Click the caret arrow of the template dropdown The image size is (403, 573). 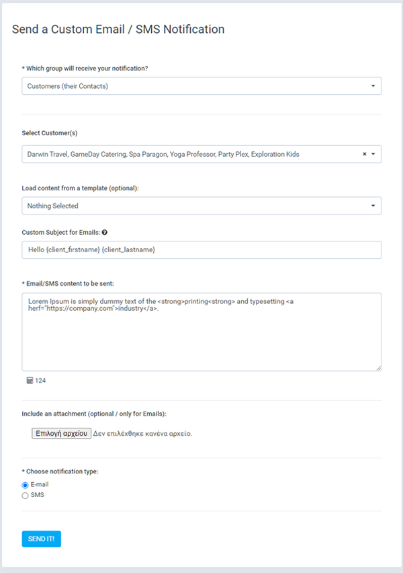tap(373, 206)
